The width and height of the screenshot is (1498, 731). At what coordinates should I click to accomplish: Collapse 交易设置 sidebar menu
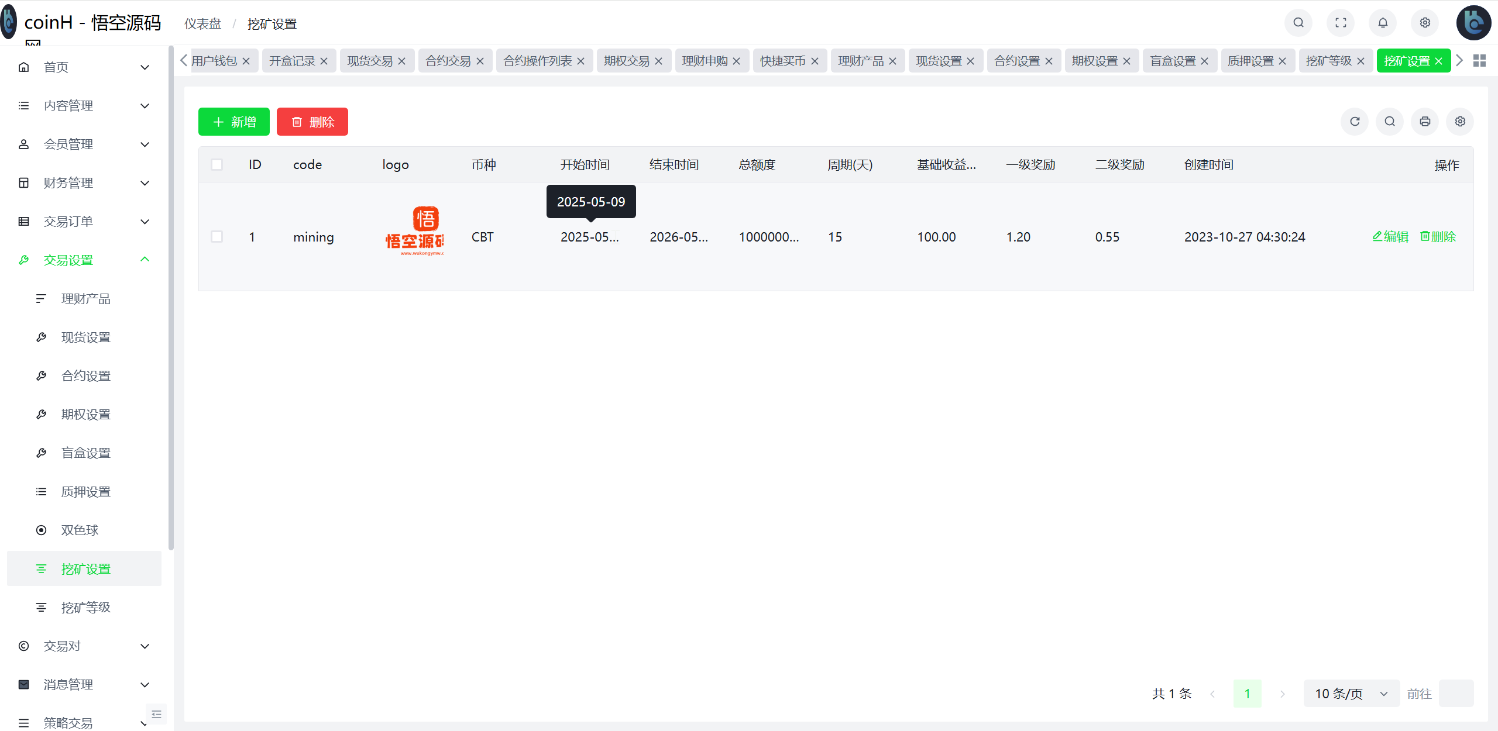tap(84, 260)
